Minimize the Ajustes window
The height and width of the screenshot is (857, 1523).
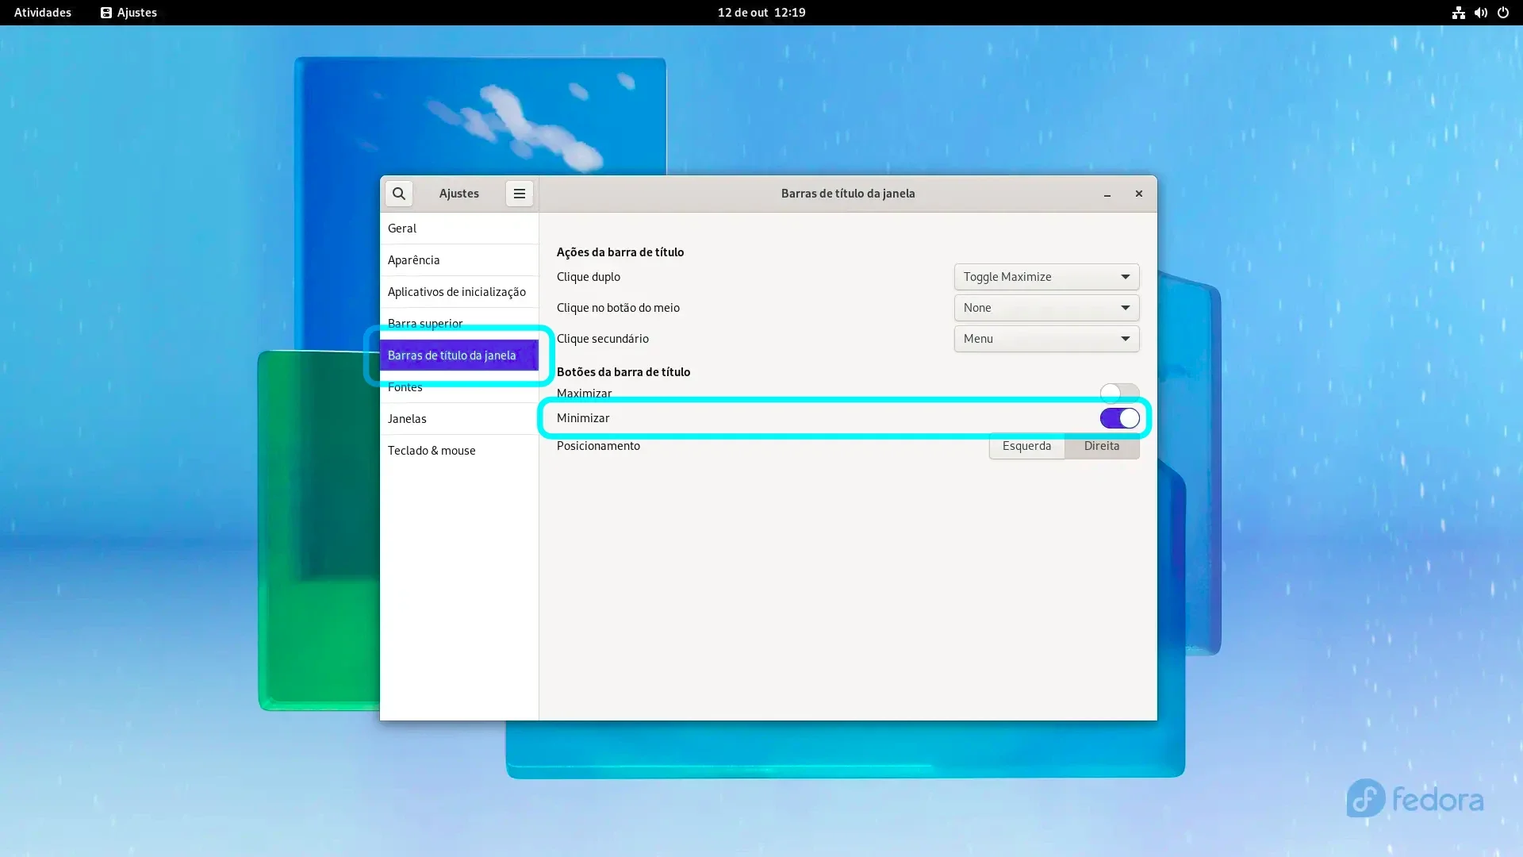pos(1107,194)
